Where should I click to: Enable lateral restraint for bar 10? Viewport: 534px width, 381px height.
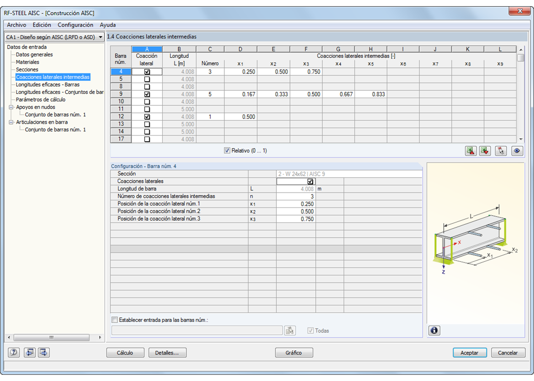click(x=147, y=102)
